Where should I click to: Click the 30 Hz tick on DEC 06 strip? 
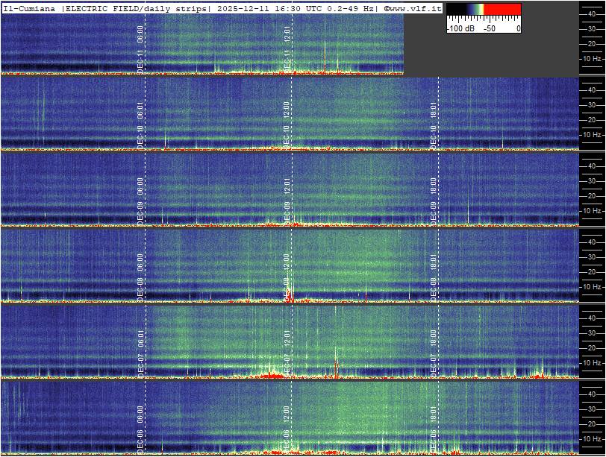pyautogui.click(x=591, y=408)
